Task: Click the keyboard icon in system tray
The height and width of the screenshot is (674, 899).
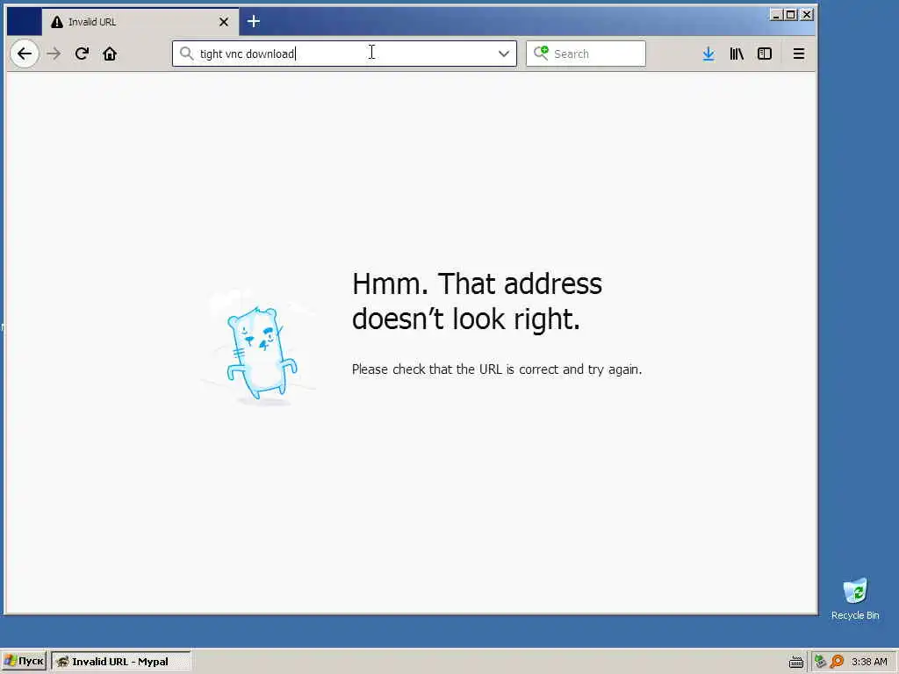Action: 795,662
